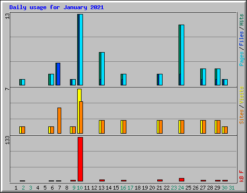247x193 pixels.
Task: Click day label '22' on x-axis
Action: (x=166, y=188)
